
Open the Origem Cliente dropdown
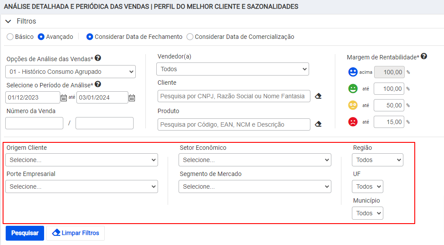tap(82, 160)
